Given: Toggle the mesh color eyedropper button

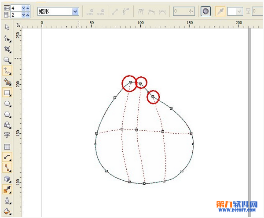Looking at the screenshot, I should point(220,11).
